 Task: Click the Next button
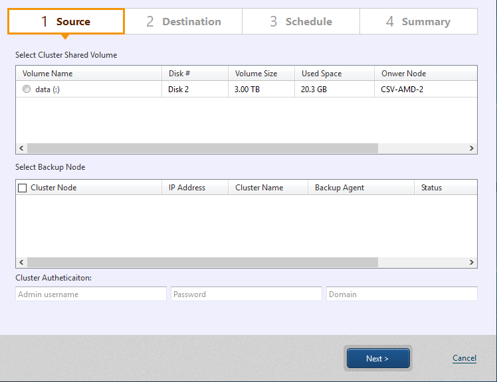click(377, 359)
